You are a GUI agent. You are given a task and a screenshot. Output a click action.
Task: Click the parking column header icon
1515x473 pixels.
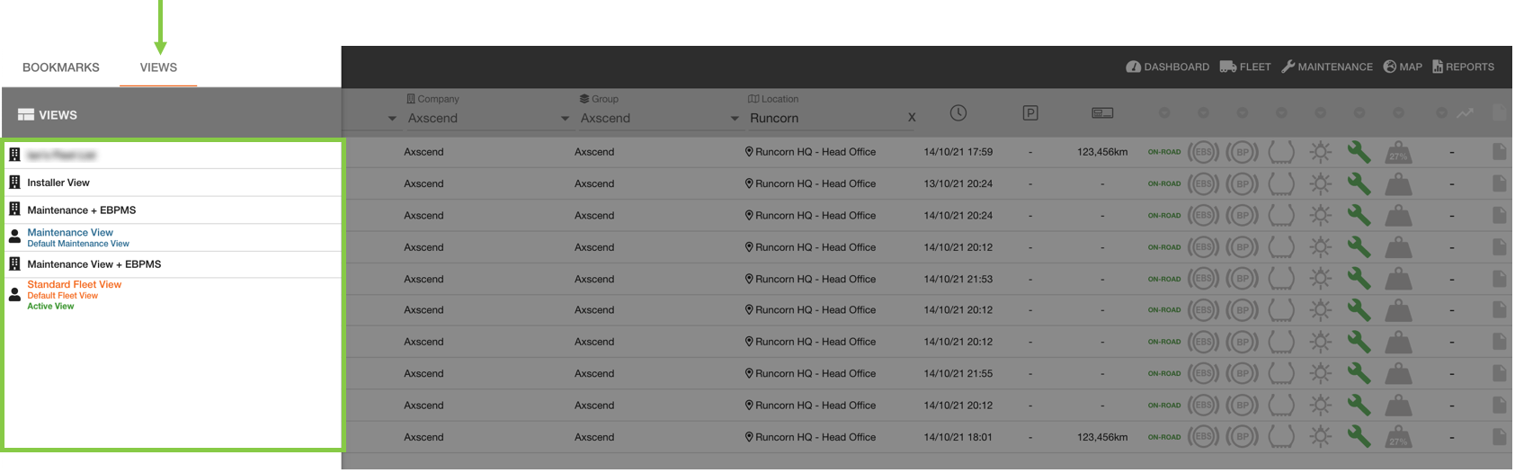coord(1030,113)
